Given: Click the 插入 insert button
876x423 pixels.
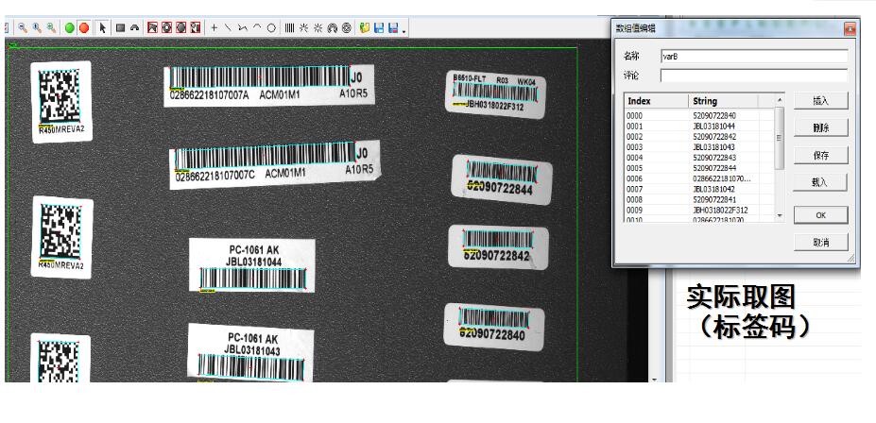Looking at the screenshot, I should 820,101.
